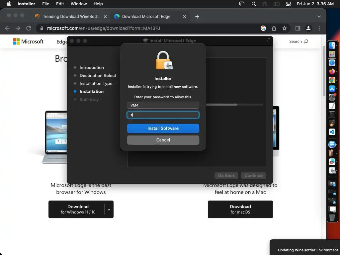340x255 pixels.
Task: Launch Firefox from the Dock
Action: [332, 71]
